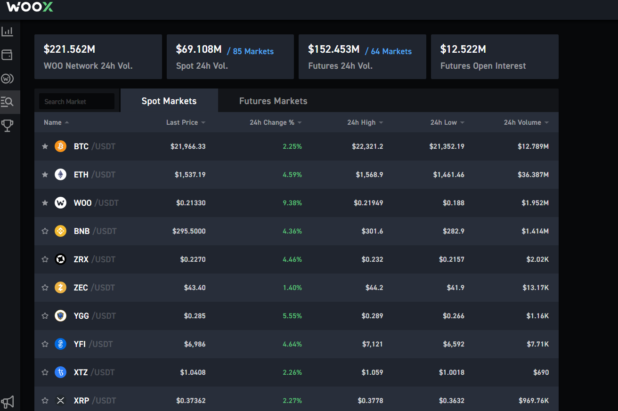Click the WOO coin icon
Screen dimensions: 618x411
tap(60, 203)
